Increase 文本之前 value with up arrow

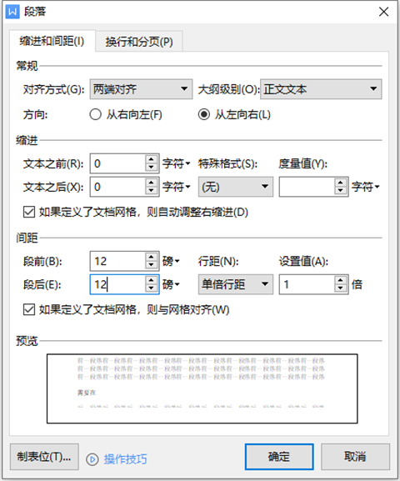tap(151, 159)
